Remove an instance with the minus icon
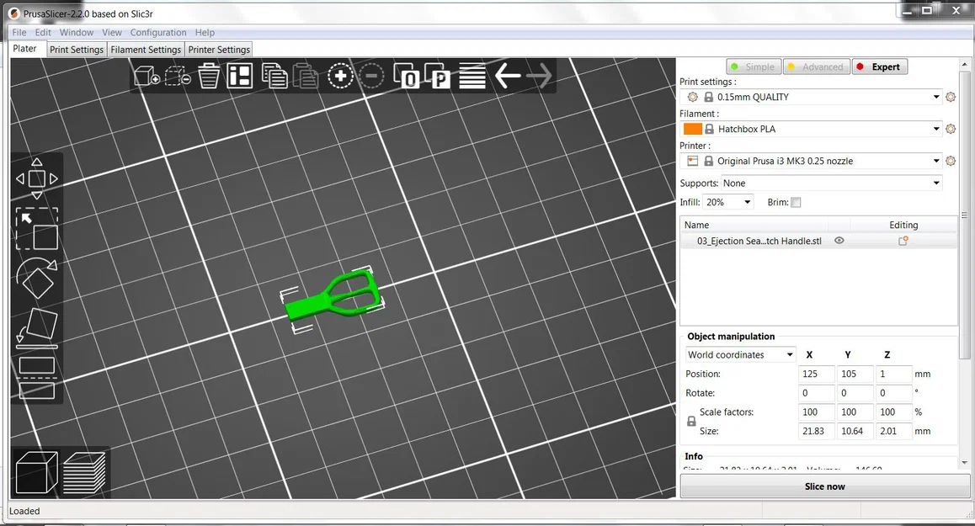 (x=371, y=77)
